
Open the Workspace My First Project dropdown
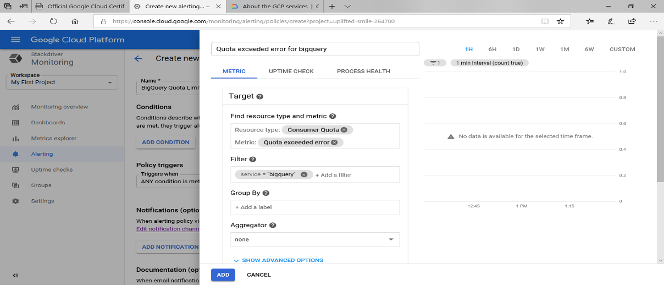pos(64,83)
